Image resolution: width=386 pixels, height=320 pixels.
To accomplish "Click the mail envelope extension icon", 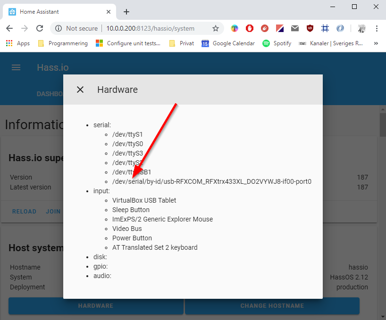I will coord(295,28).
